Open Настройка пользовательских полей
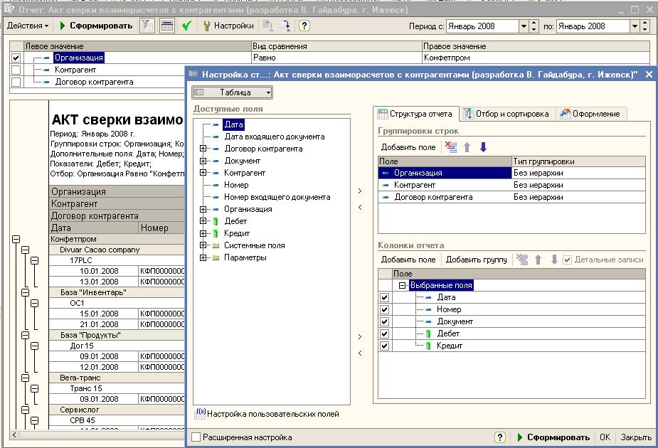 (x=267, y=414)
